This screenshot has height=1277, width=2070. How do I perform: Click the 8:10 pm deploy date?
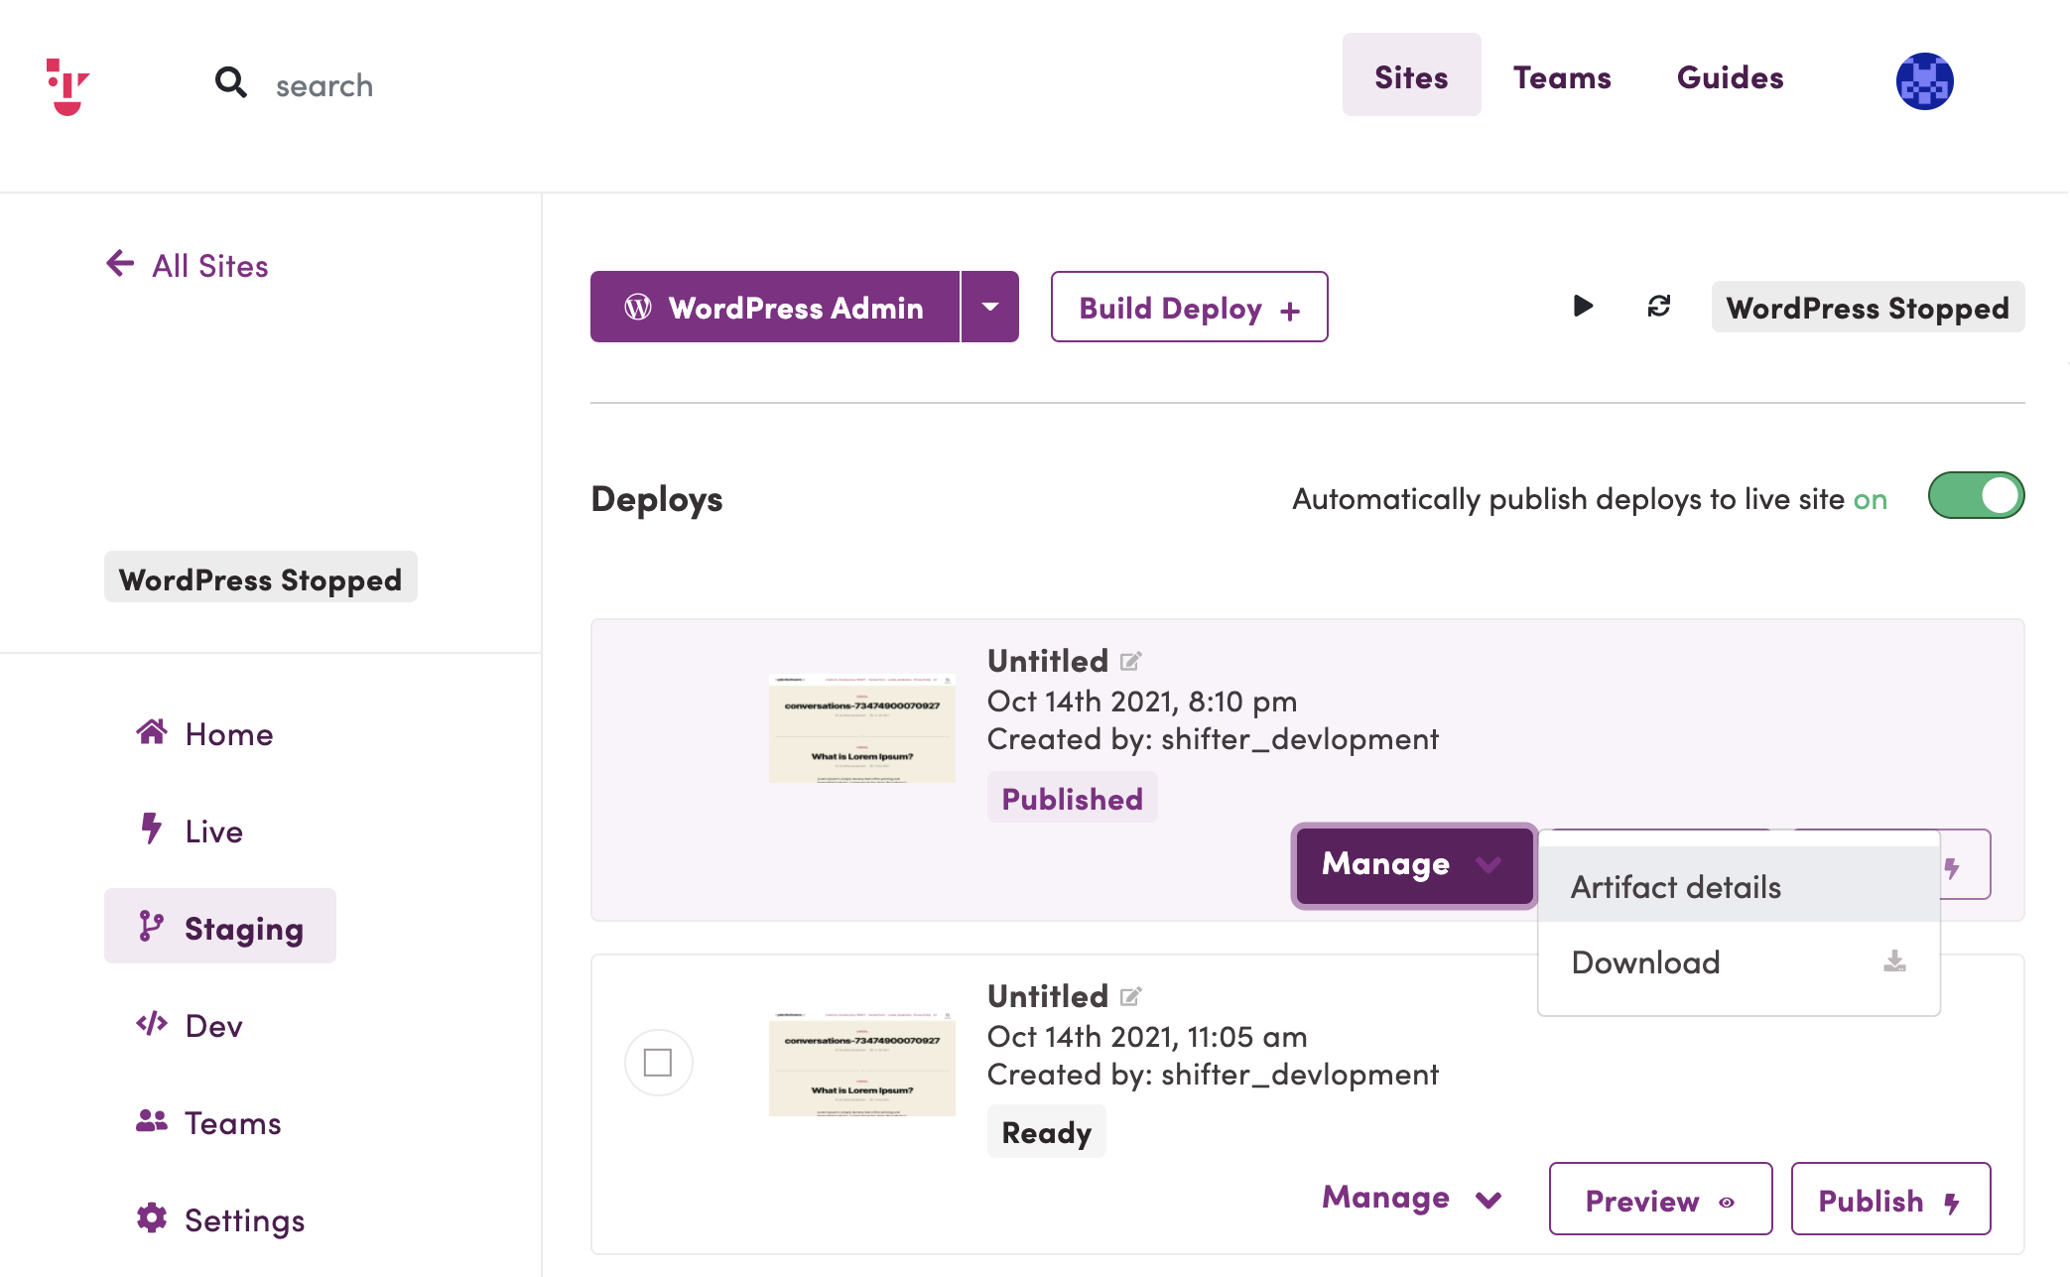1141,702
